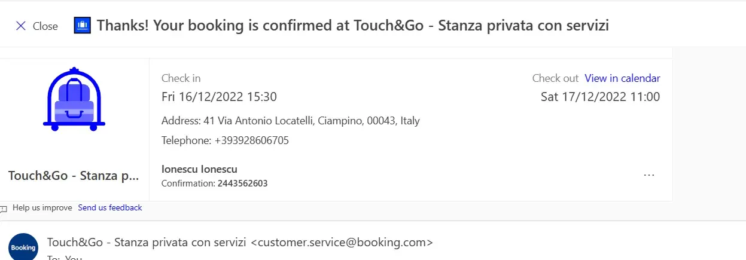Click the small luggage icon beside email subject
This screenshot has width=746, height=260.
pyautogui.click(x=82, y=25)
